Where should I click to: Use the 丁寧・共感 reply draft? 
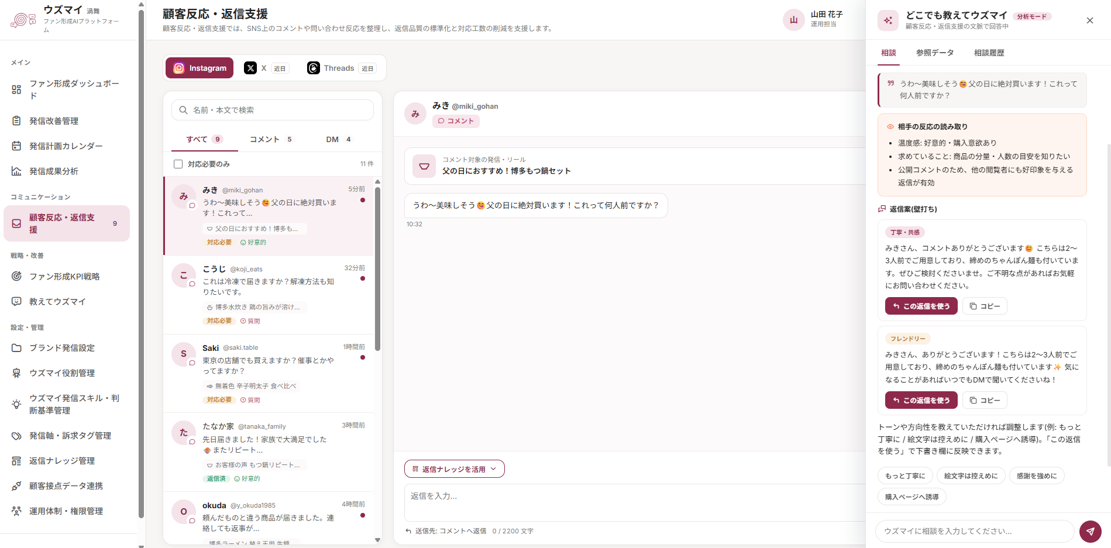[921, 306]
